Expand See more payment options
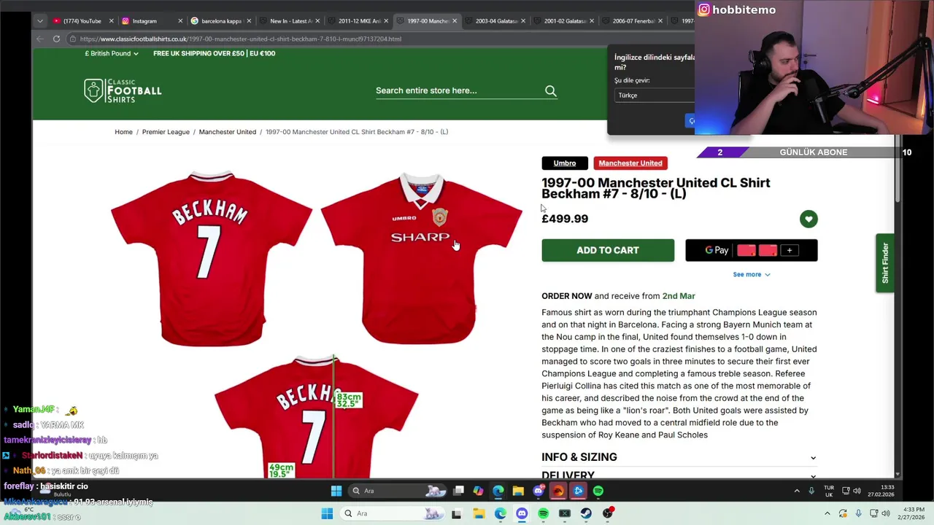Viewport: 934px width, 525px height. pyautogui.click(x=752, y=274)
